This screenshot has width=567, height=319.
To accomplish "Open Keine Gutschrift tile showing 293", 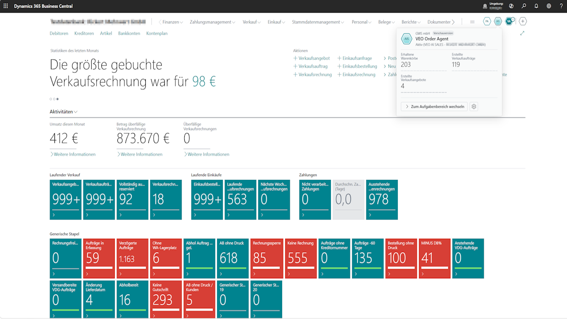I will pos(166,300).
